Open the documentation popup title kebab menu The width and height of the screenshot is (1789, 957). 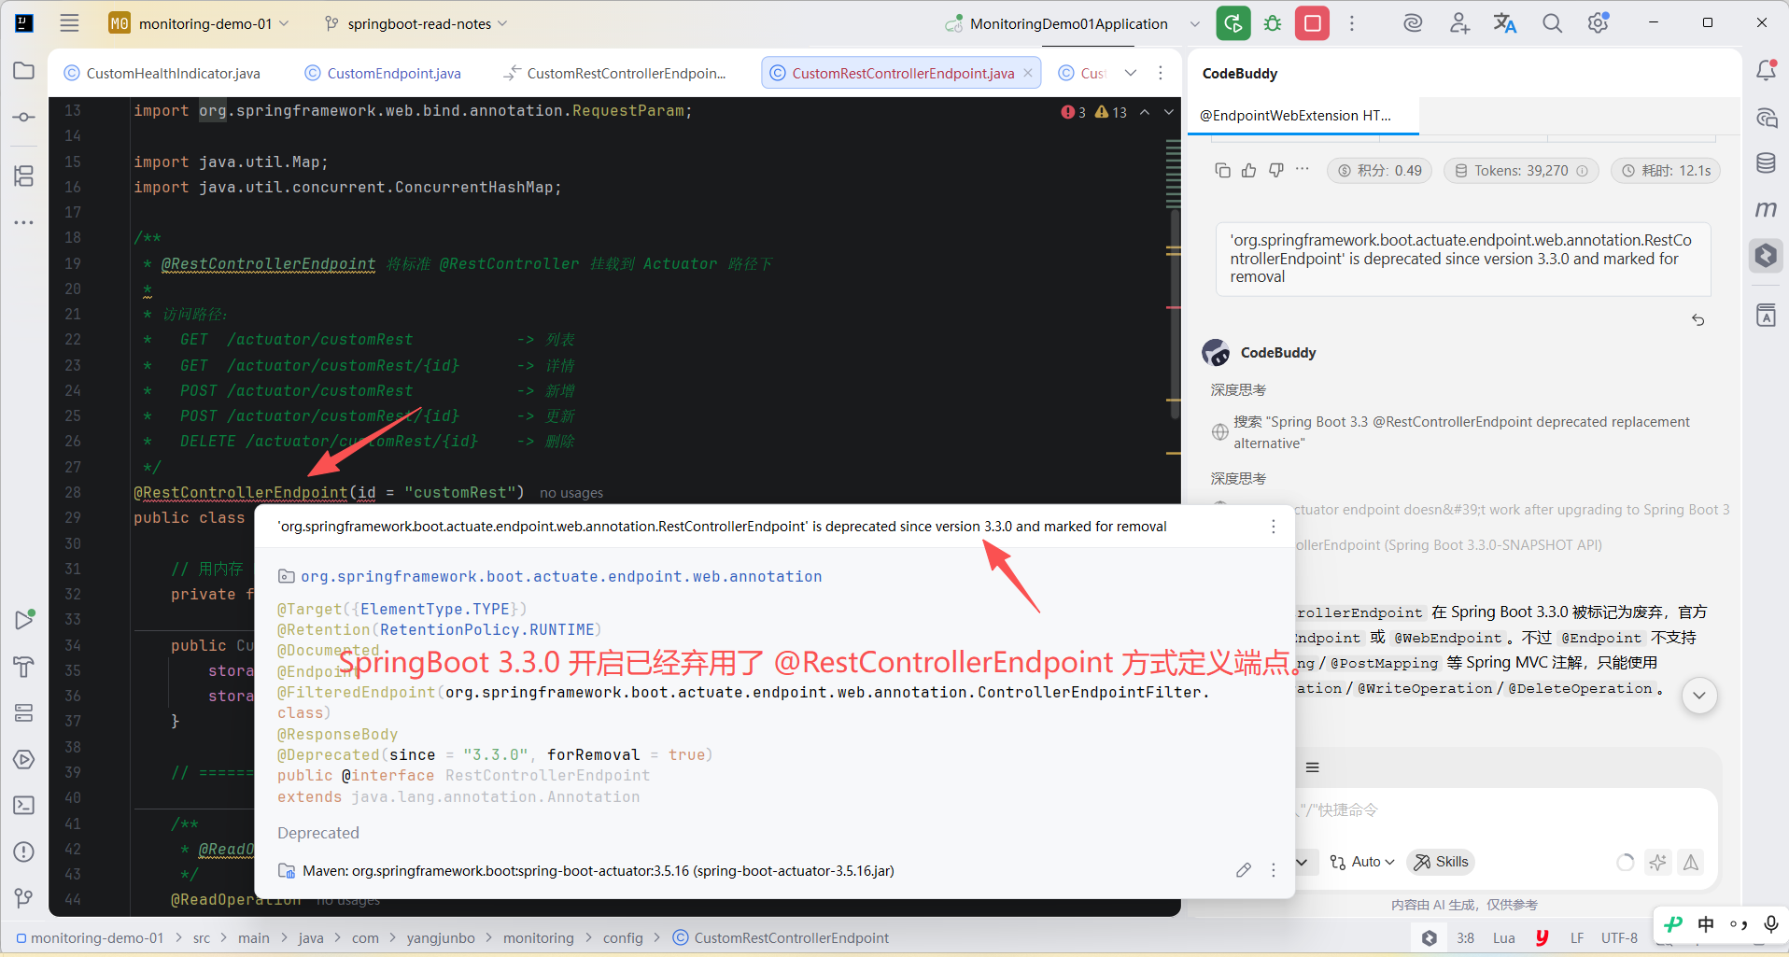tap(1273, 527)
